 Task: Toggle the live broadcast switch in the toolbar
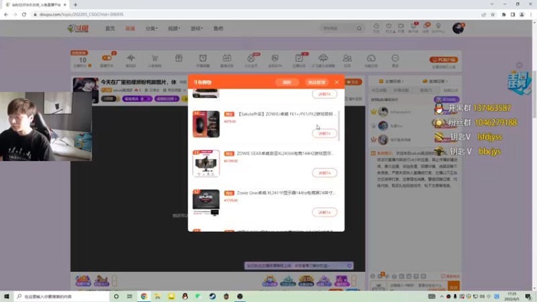click(x=107, y=58)
